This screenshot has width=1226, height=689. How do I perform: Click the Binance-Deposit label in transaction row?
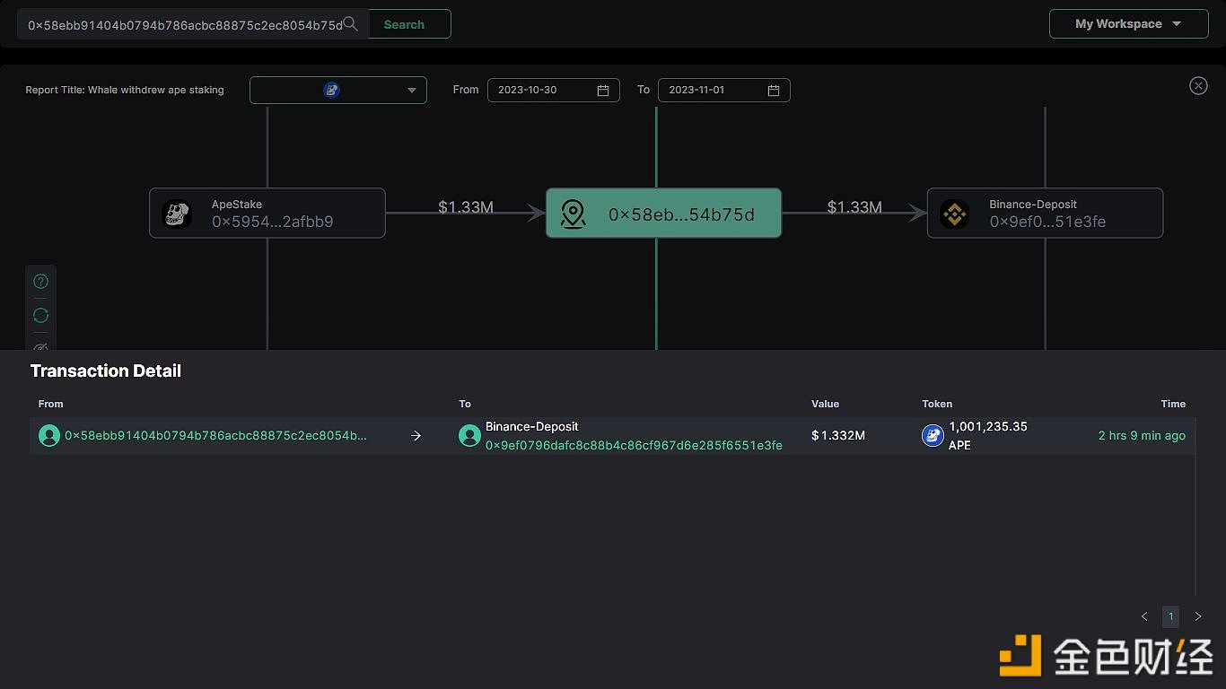pyautogui.click(x=532, y=426)
